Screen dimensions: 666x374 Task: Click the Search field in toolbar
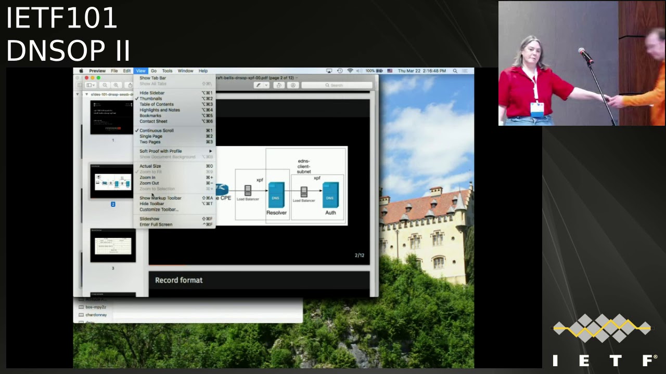point(337,85)
